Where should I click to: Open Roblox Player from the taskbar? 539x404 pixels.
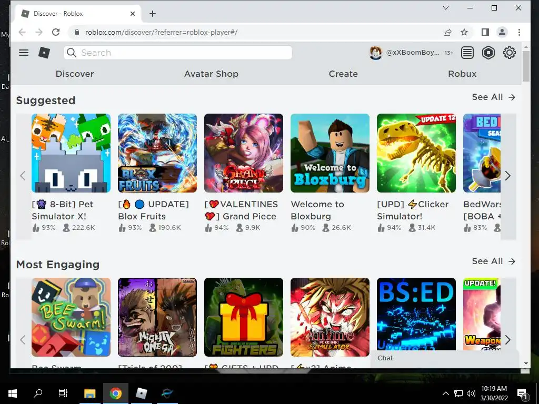tap(141, 393)
